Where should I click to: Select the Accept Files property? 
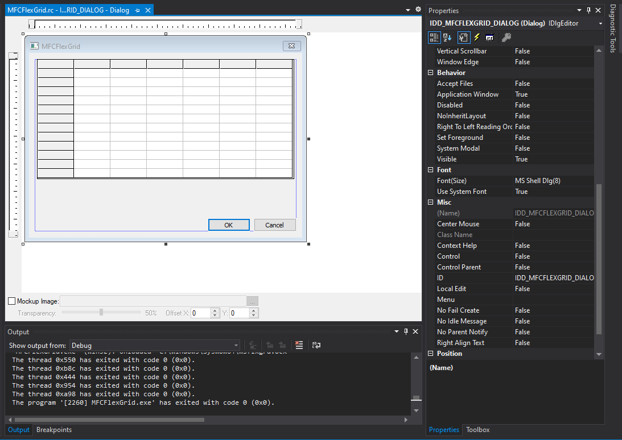tap(510, 83)
